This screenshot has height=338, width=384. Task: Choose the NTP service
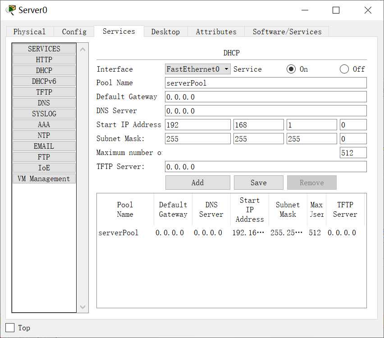coord(44,135)
